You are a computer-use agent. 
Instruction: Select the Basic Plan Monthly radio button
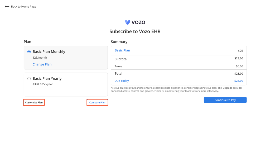pos(29,52)
